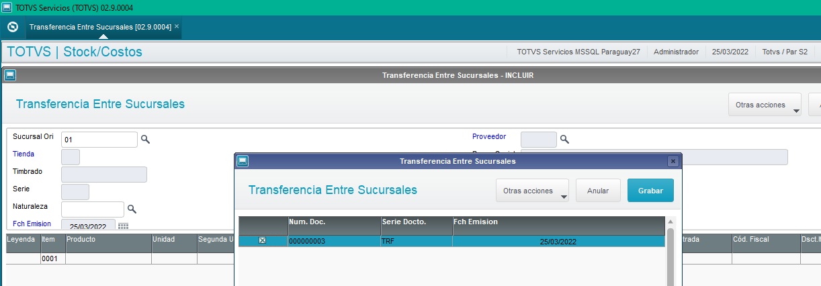This screenshot has height=286, width=821.
Task: Select the 25/03/2022 cell in dialog grid
Action: tap(559, 241)
